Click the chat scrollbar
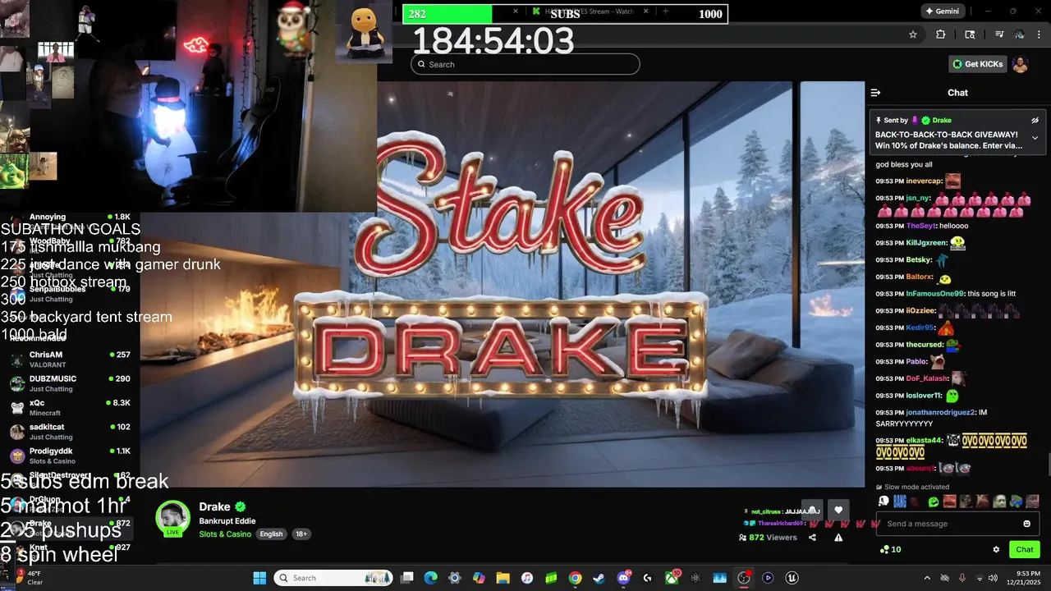Viewport: 1051px width, 591px height. pos(1048,465)
